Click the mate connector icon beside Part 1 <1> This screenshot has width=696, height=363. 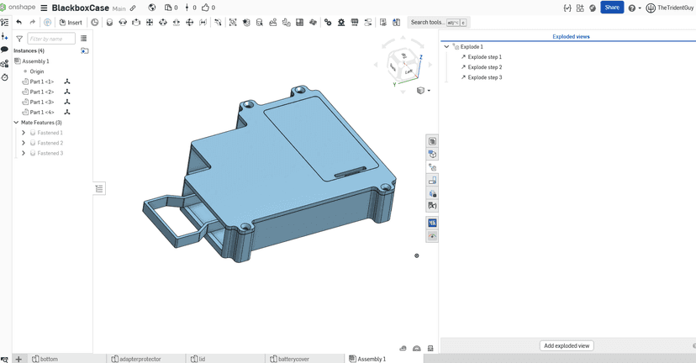tap(67, 82)
